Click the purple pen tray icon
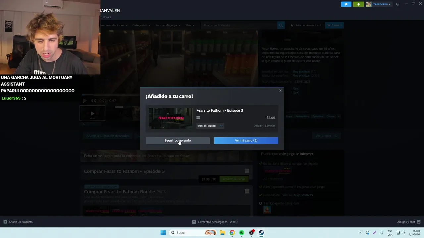 click(x=375, y=233)
